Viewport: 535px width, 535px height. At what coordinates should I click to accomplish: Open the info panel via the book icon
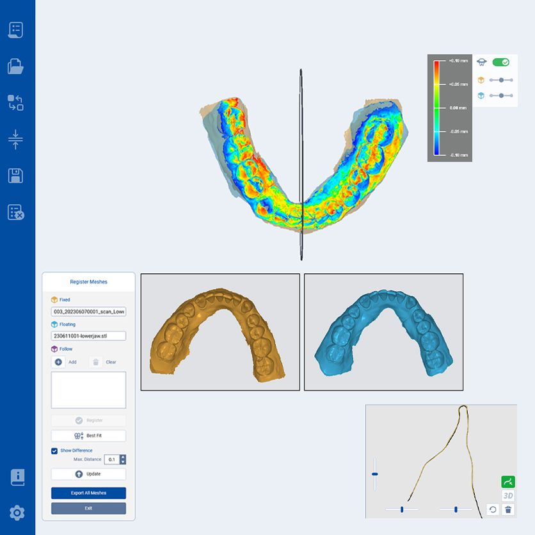tap(17, 477)
